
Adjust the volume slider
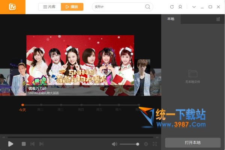(129, 144)
